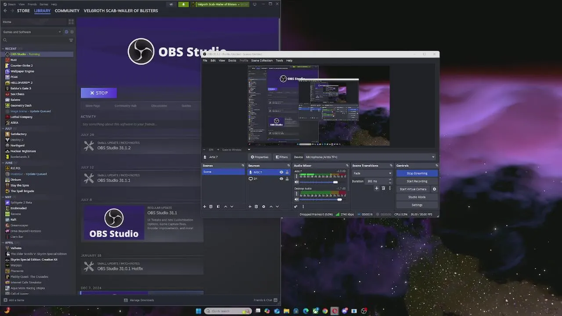
Task: Open scene filters icon in Scenes panel
Action: [x=218, y=207]
